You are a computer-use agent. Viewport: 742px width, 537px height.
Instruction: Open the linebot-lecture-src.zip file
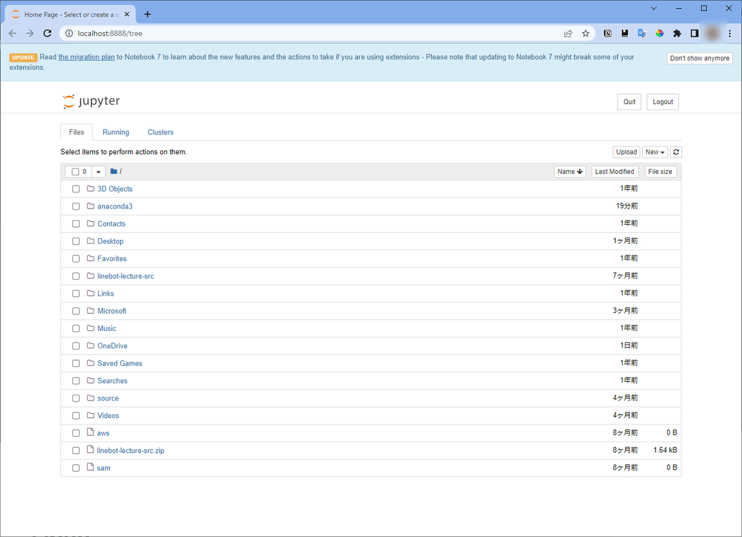130,450
